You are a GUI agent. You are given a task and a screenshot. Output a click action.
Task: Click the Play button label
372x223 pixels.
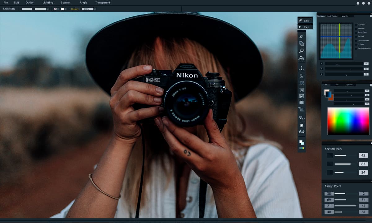point(306,27)
